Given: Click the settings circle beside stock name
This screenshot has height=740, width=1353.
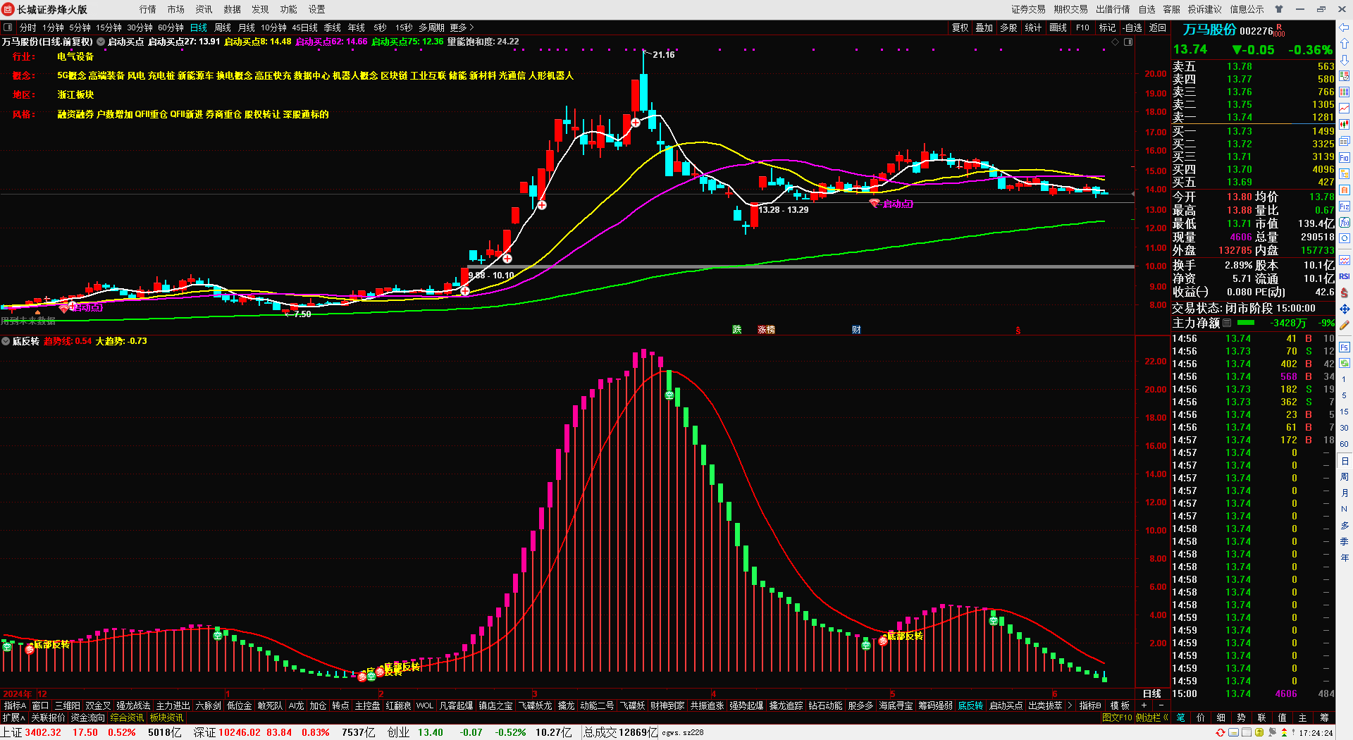Looking at the screenshot, I should tap(101, 42).
